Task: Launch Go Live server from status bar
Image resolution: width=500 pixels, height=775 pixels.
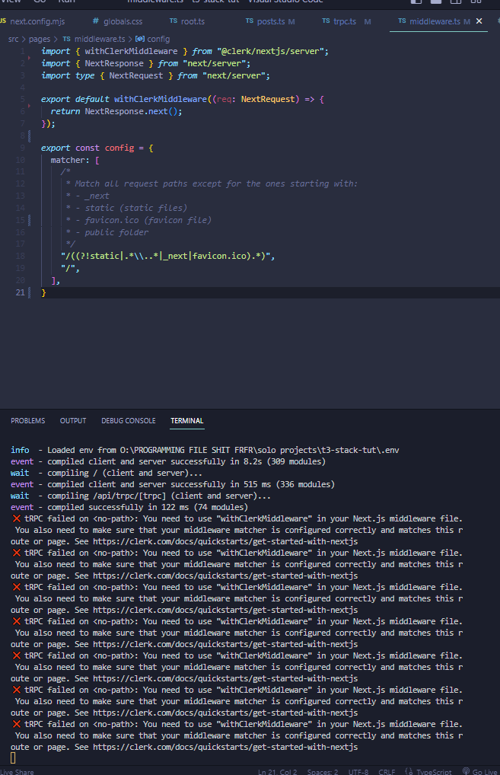Action: (x=479, y=771)
